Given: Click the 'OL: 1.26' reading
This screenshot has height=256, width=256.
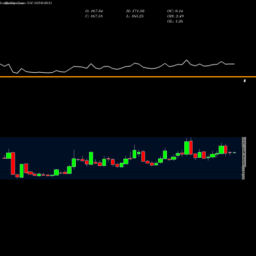Looking at the screenshot, I should point(175,22).
